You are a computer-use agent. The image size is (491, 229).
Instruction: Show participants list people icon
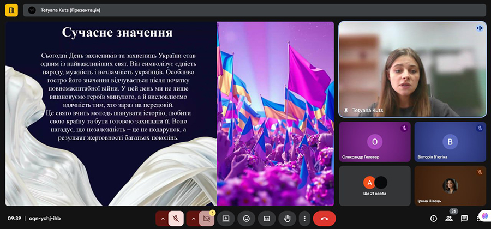[x=449, y=219]
